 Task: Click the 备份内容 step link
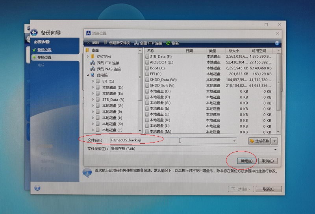[44, 50]
